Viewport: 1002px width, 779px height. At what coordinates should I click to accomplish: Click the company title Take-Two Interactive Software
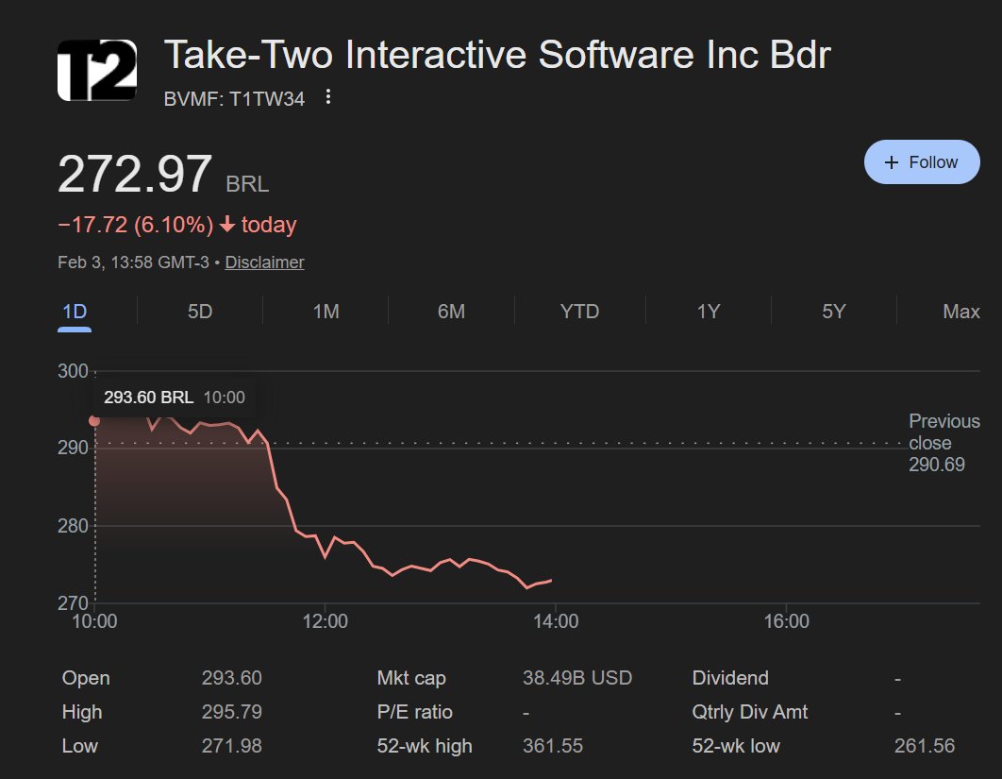pos(497,55)
